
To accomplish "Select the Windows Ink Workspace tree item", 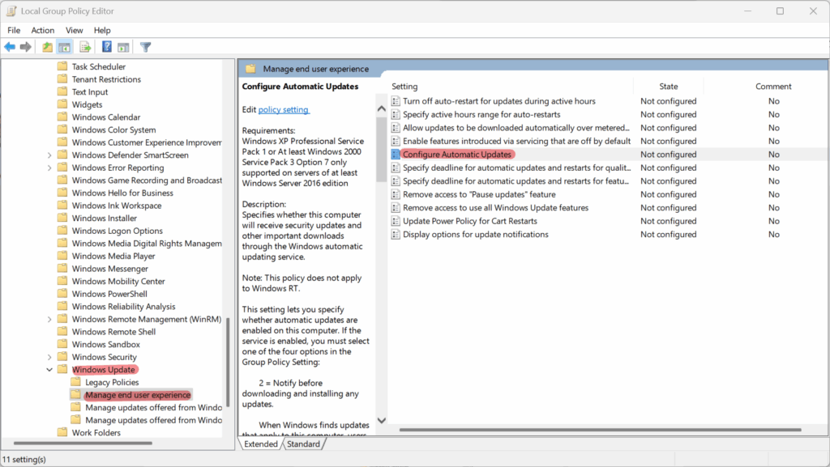I will (x=117, y=206).
